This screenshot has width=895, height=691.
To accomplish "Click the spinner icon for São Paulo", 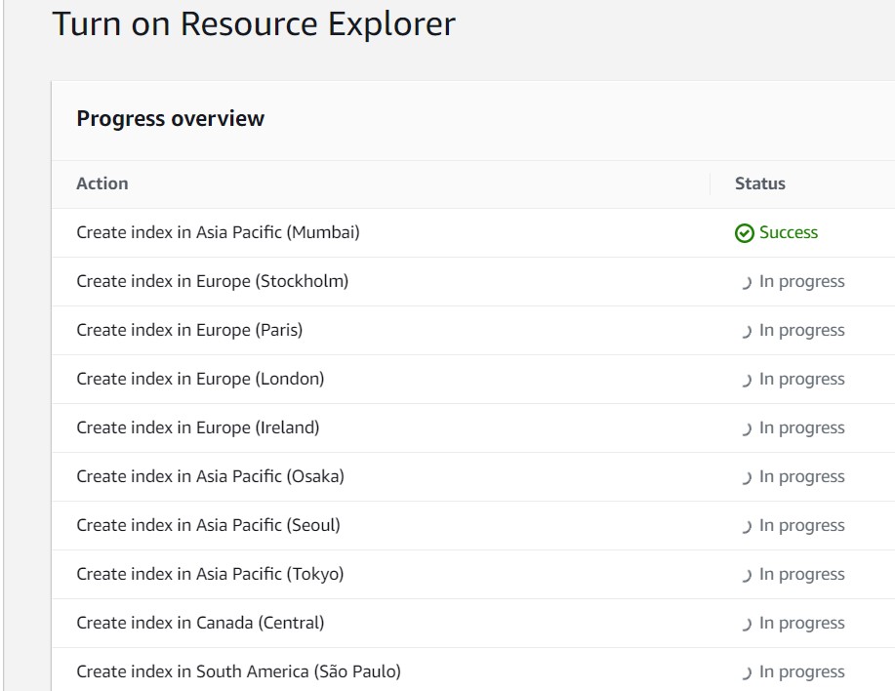I will [748, 671].
